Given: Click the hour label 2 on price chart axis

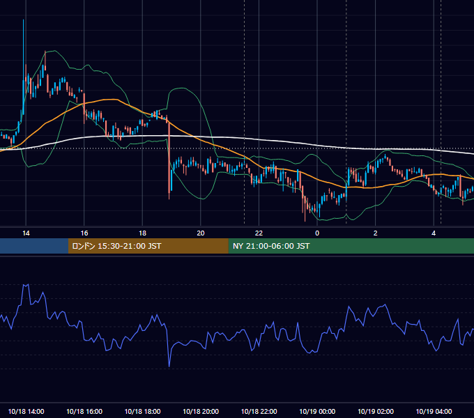Looking at the screenshot, I should tap(376, 233).
